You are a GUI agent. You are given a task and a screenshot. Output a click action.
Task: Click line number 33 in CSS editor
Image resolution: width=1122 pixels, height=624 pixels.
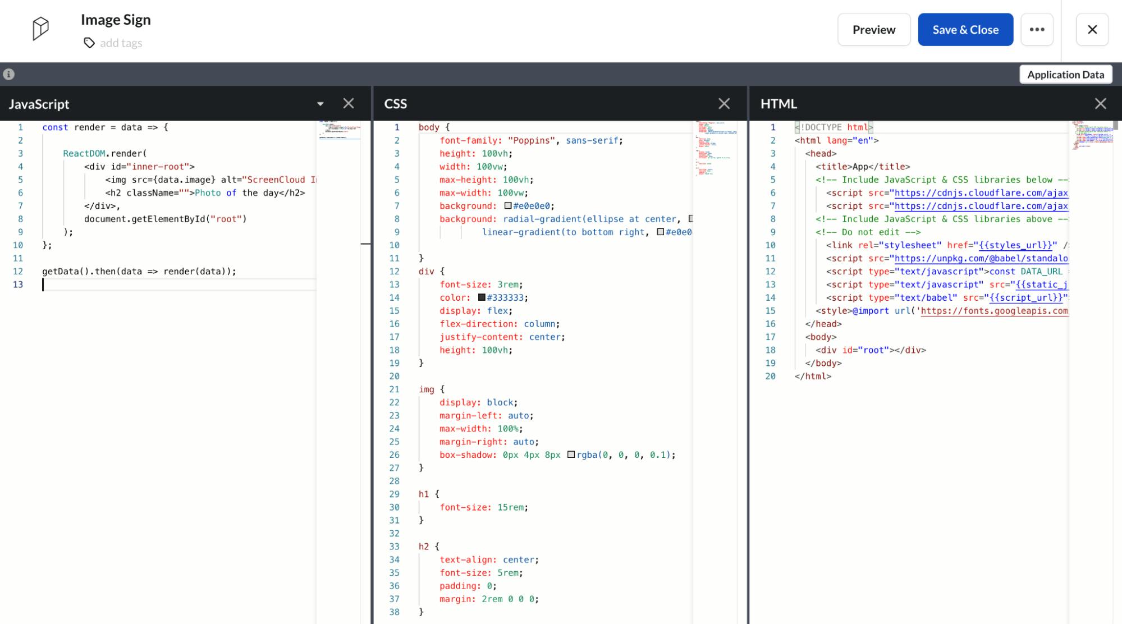pyautogui.click(x=394, y=547)
